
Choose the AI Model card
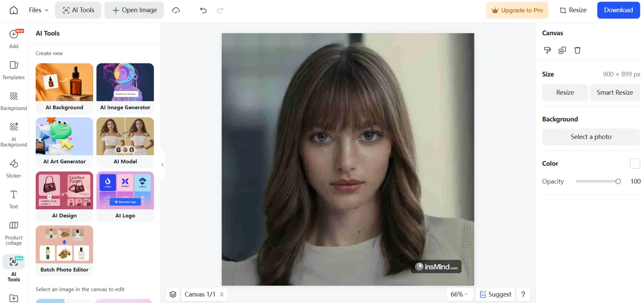pyautogui.click(x=125, y=142)
